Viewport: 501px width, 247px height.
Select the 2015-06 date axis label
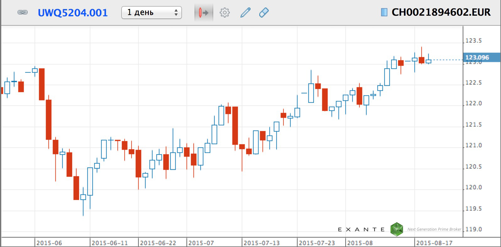[49, 243]
